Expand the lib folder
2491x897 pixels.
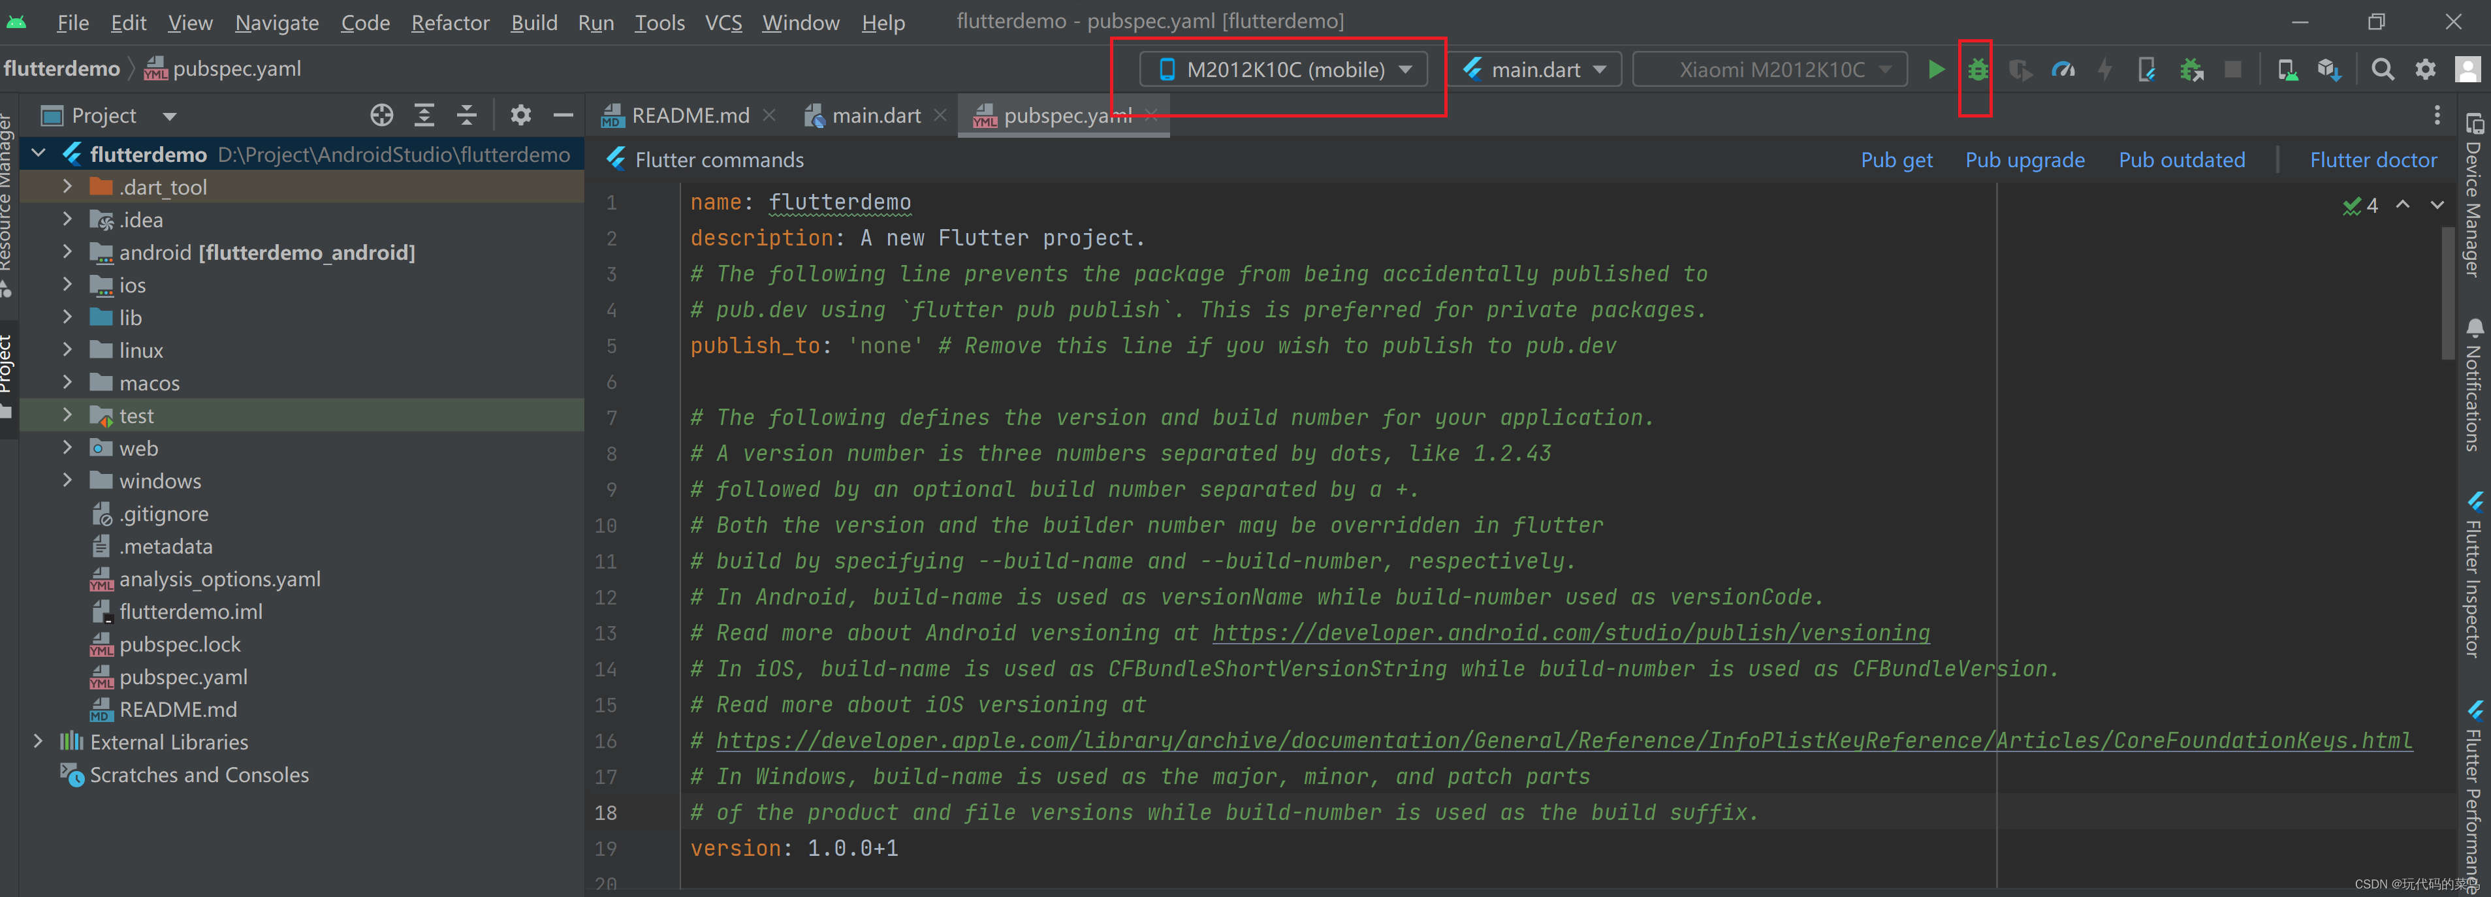point(67,317)
